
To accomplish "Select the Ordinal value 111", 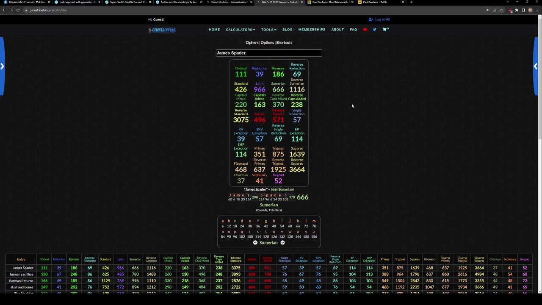I will coord(241,74).
